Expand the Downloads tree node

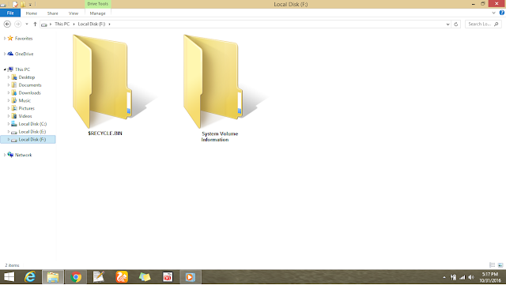(x=9, y=92)
